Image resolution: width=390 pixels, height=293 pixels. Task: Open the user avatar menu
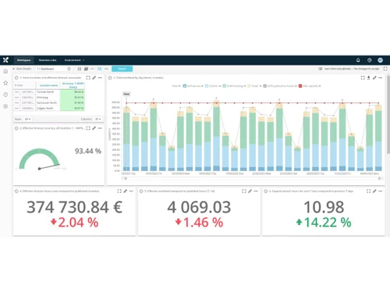[381, 60]
